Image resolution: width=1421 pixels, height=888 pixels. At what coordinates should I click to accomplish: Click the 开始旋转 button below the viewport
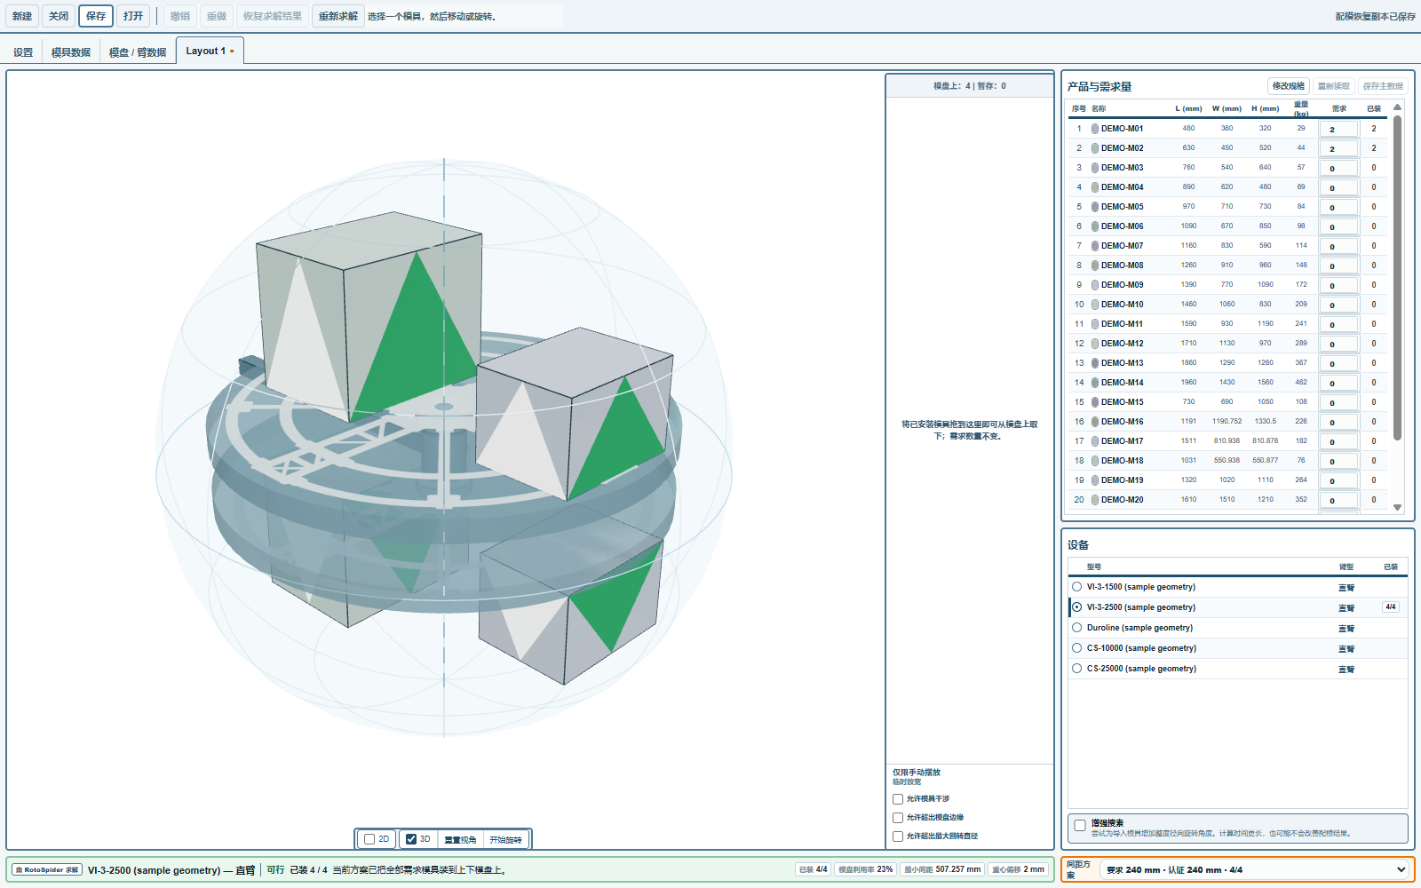pyautogui.click(x=506, y=839)
